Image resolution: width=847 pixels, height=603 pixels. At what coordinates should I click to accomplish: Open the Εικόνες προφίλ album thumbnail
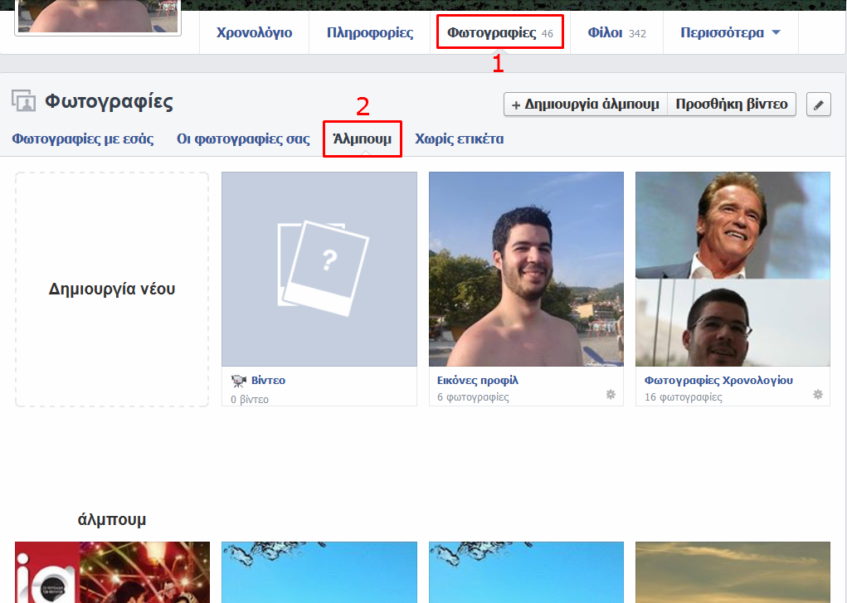[526, 269]
